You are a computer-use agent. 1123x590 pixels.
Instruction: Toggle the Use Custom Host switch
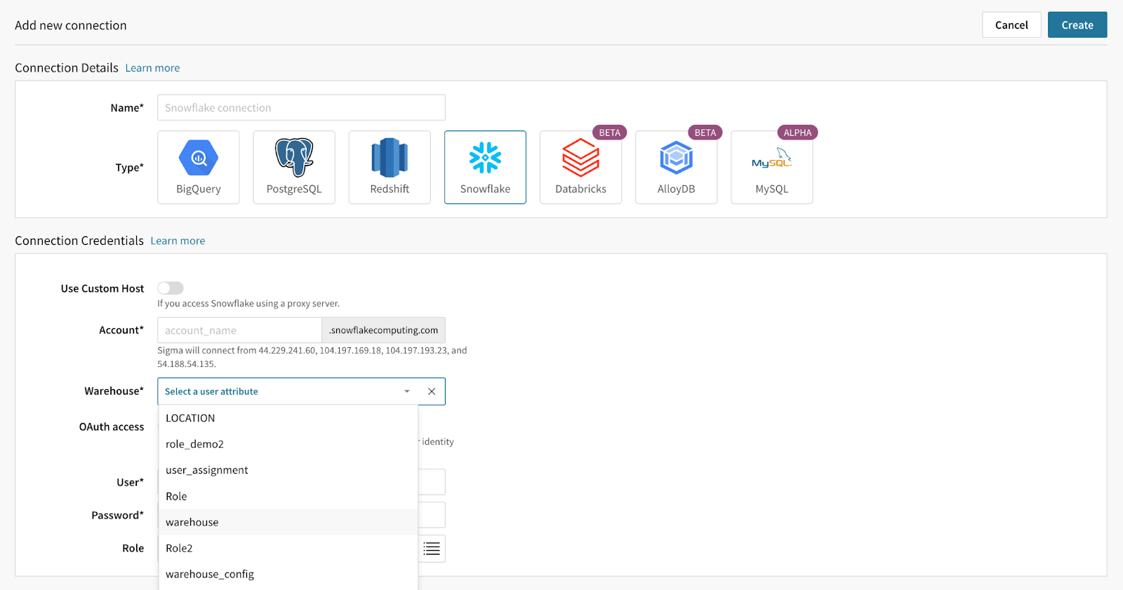pyautogui.click(x=171, y=288)
